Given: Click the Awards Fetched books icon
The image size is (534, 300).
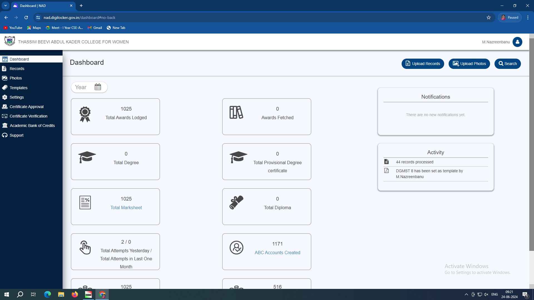Looking at the screenshot, I should [236, 112].
